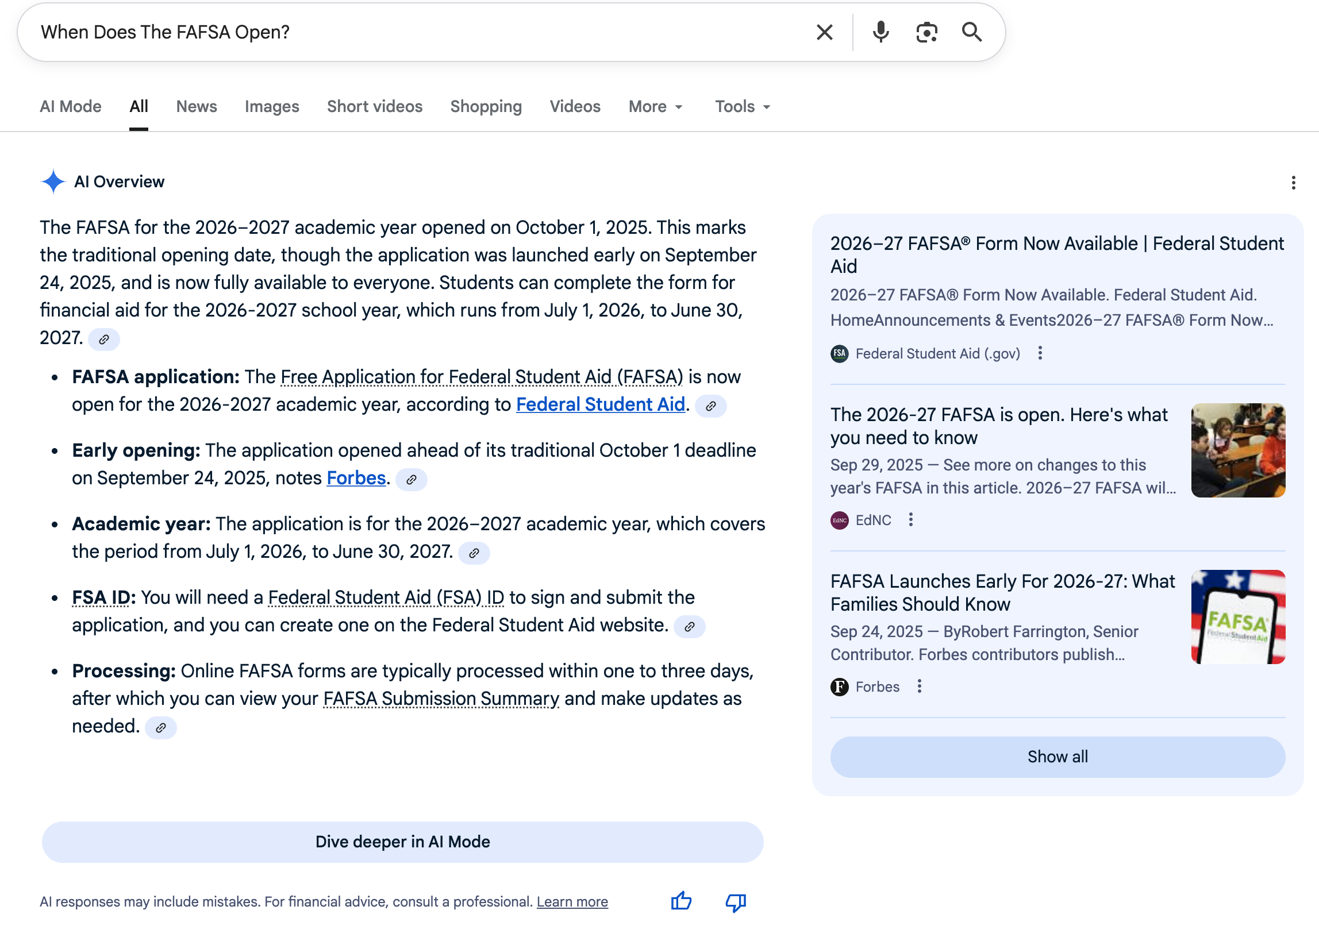Activate voice search with the microphone icon
Viewport: 1319px width, 941px height.
(880, 32)
